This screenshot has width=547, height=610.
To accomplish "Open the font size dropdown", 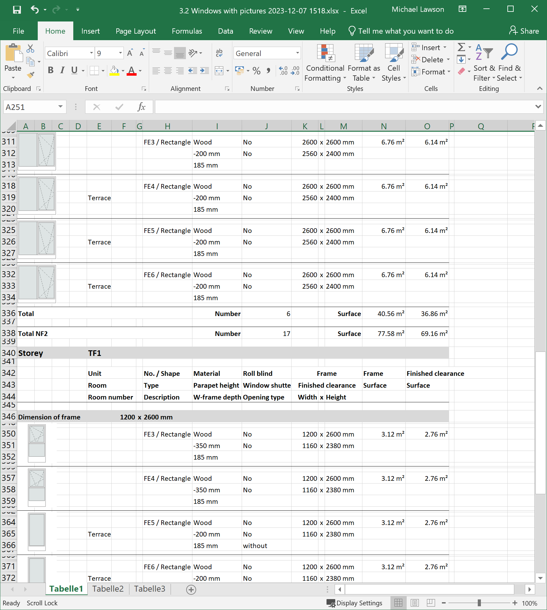I will pyautogui.click(x=120, y=53).
